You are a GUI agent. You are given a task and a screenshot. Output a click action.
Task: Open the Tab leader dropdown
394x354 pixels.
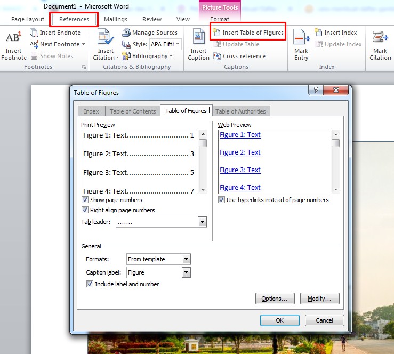point(202,222)
